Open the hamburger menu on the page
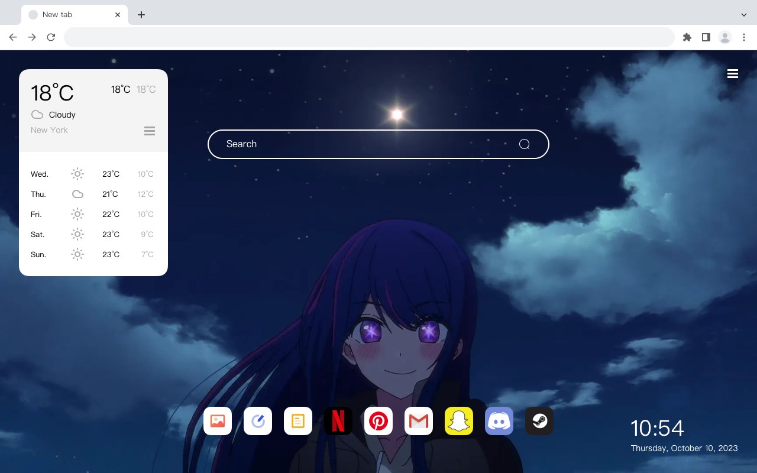 (x=733, y=73)
